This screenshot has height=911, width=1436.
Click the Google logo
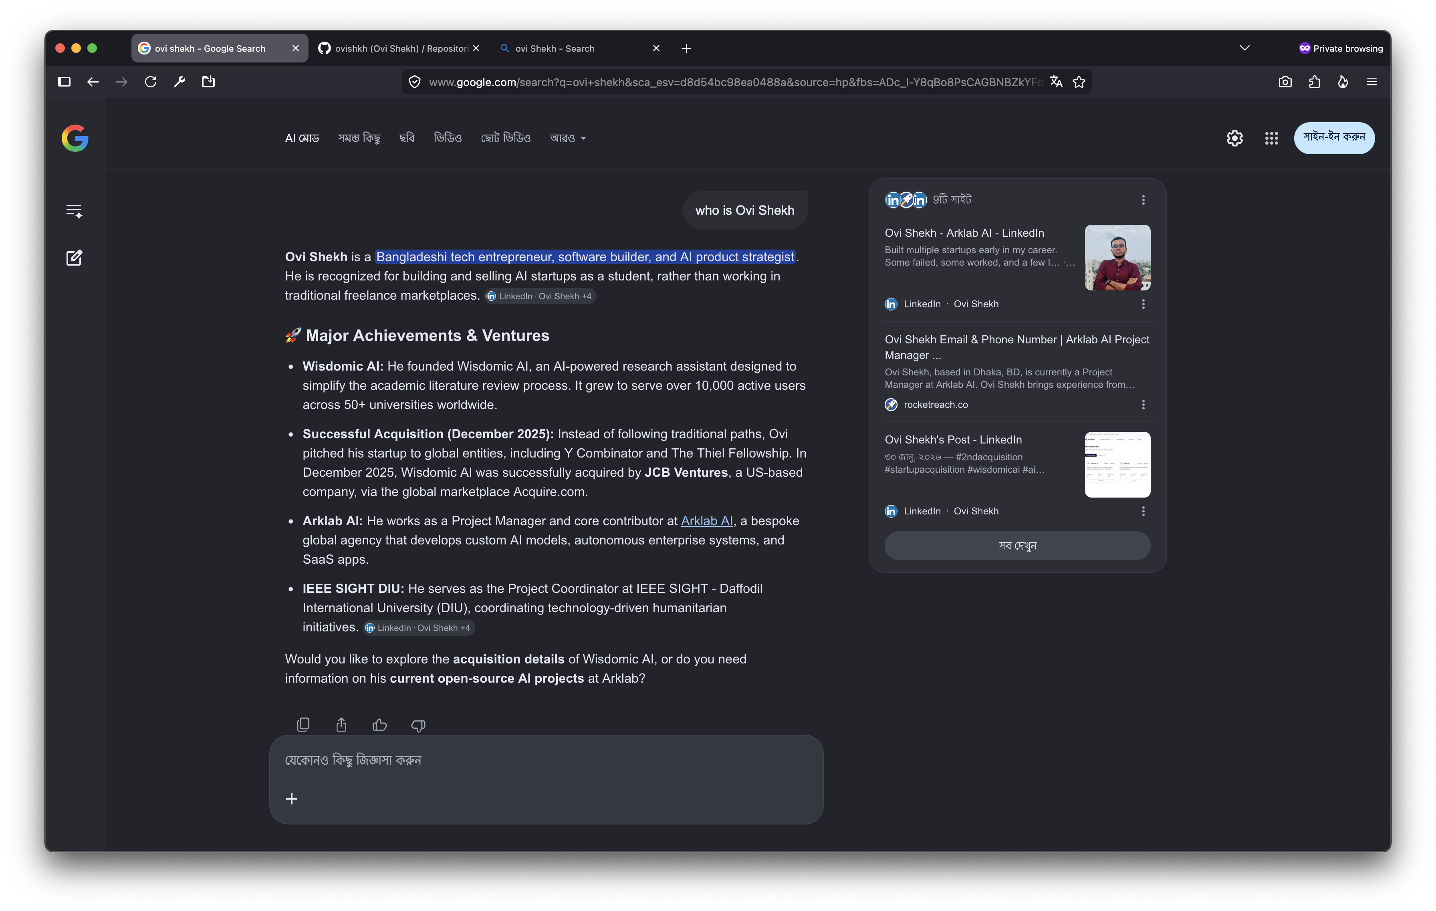pyautogui.click(x=75, y=138)
